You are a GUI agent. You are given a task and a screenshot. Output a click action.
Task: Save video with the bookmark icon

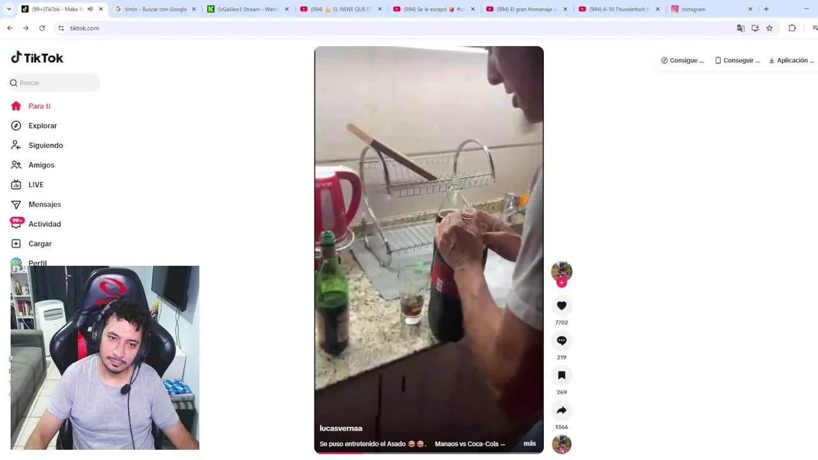click(562, 376)
